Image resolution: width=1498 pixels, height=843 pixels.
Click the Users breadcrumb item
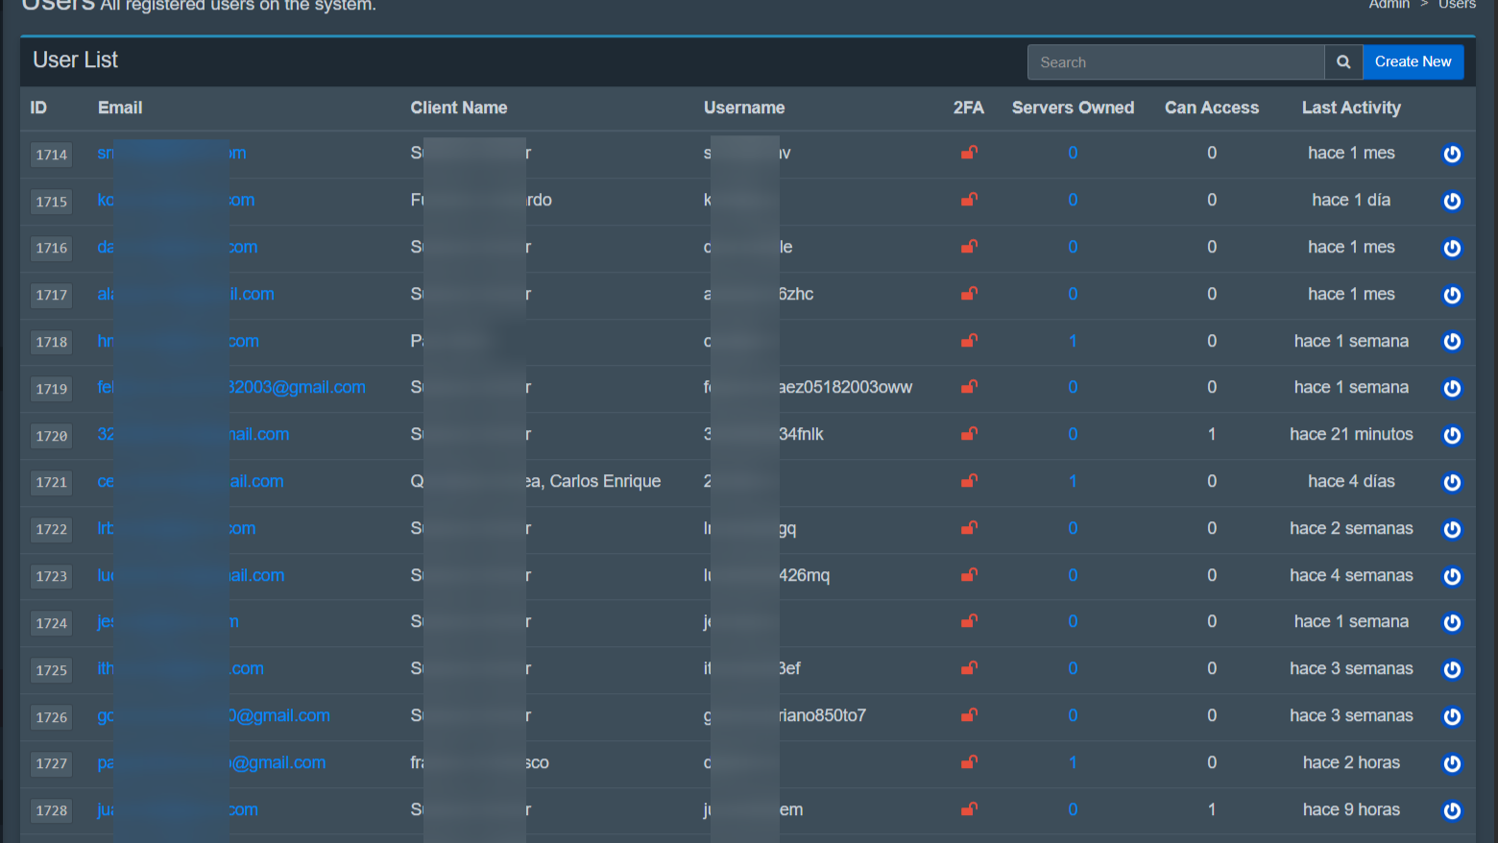pos(1457,5)
